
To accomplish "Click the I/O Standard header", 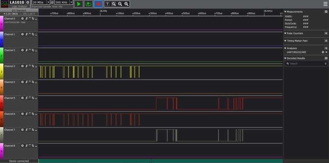I will 19,10.
